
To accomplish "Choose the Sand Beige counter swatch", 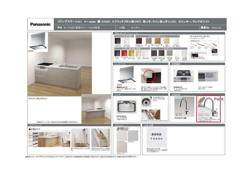I will 122,148.
